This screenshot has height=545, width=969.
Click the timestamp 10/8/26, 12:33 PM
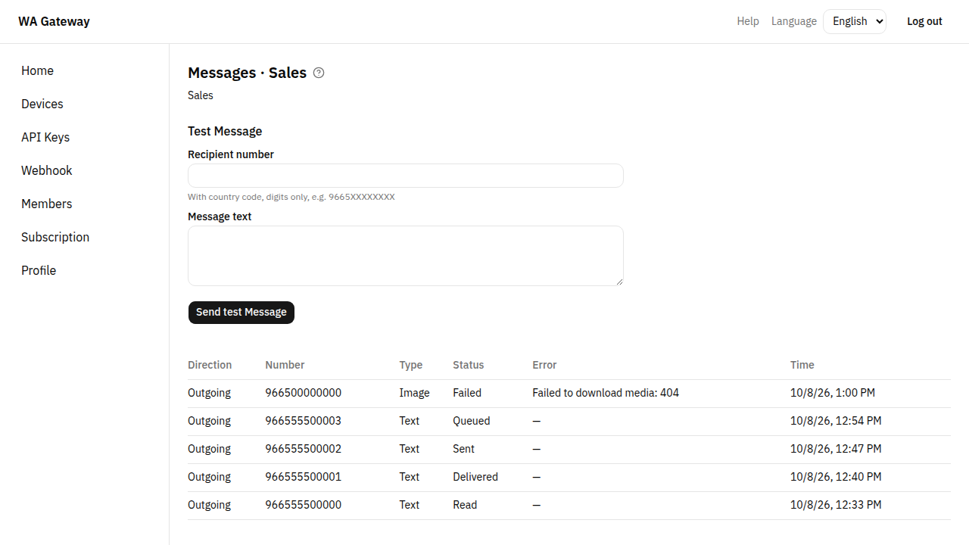pos(836,505)
